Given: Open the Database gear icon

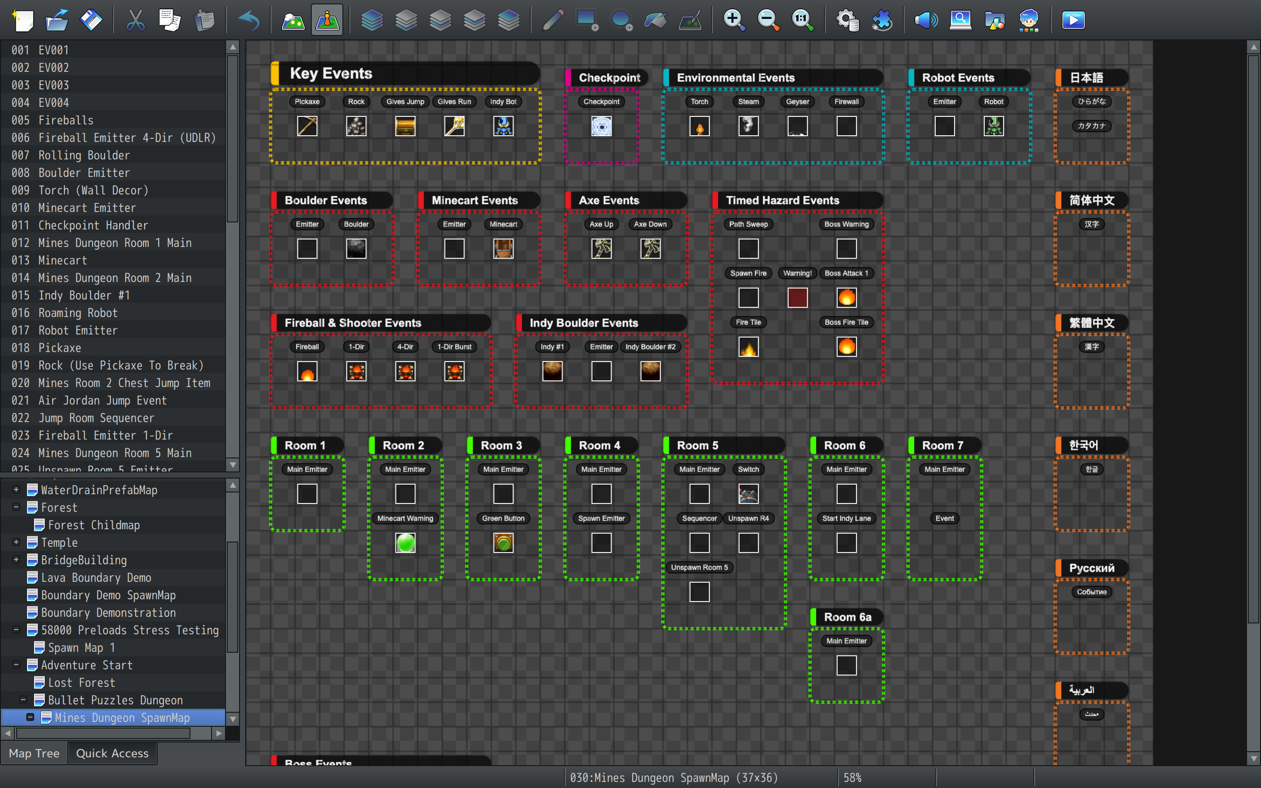Looking at the screenshot, I should click(847, 20).
